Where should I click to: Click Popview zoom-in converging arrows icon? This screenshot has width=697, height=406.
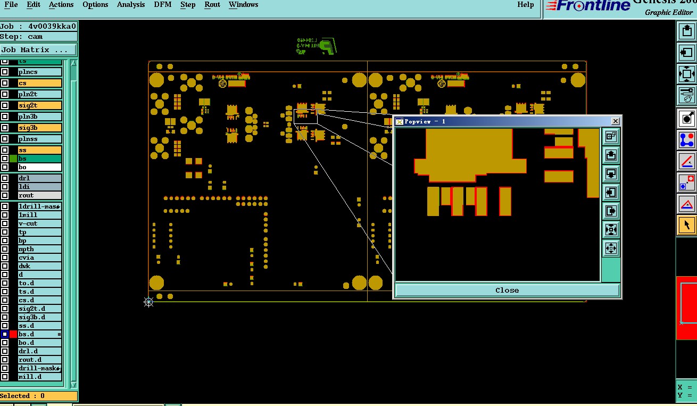pos(611,230)
